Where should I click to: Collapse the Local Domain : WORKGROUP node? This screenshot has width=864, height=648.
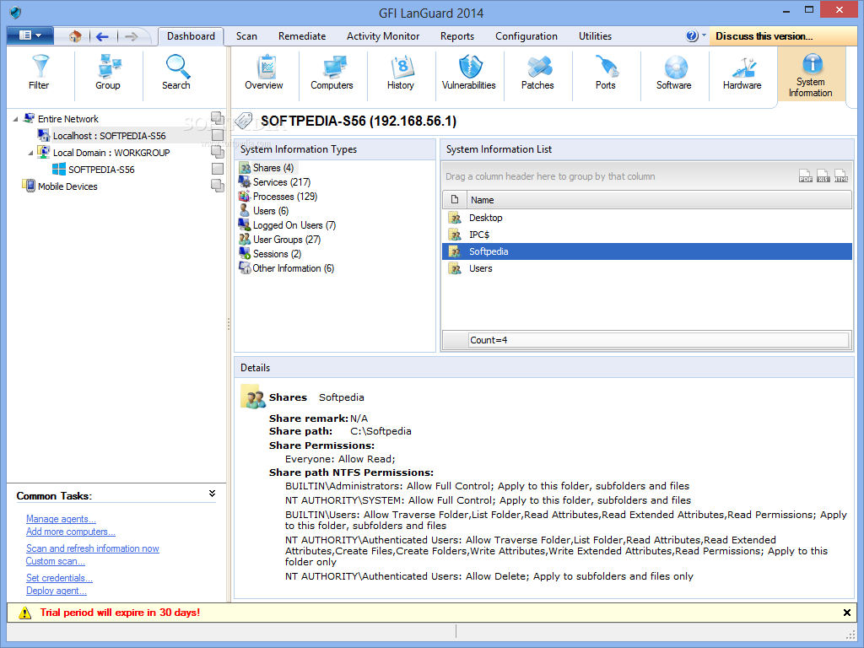[x=30, y=153]
